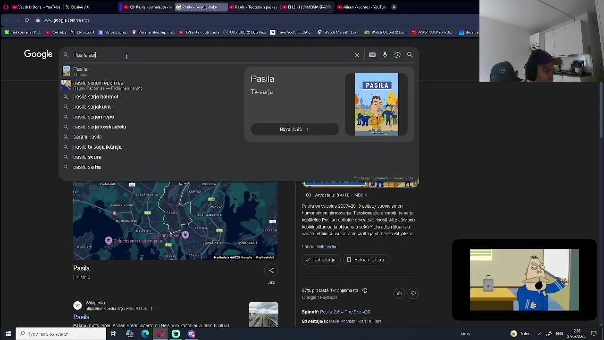Open Kalle Koivisto composer link
The image size is (604, 340).
(x=342, y=322)
